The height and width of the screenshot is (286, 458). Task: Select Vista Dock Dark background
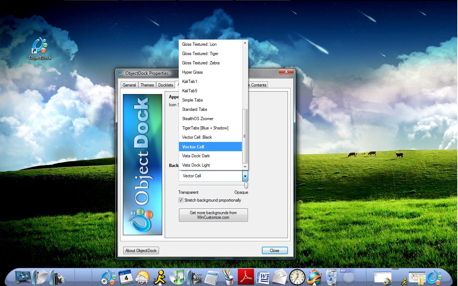point(210,156)
